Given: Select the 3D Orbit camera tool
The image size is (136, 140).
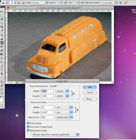Looking at the screenshot, I should pyautogui.click(x=2, y=86).
